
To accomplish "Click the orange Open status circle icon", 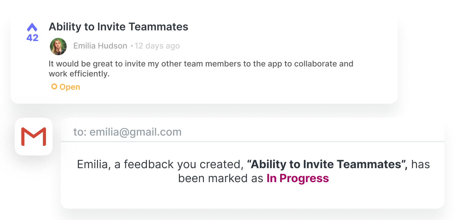I will [x=54, y=87].
